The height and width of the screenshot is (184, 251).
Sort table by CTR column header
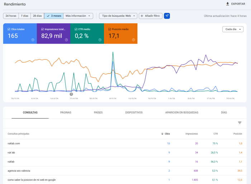click(x=216, y=134)
